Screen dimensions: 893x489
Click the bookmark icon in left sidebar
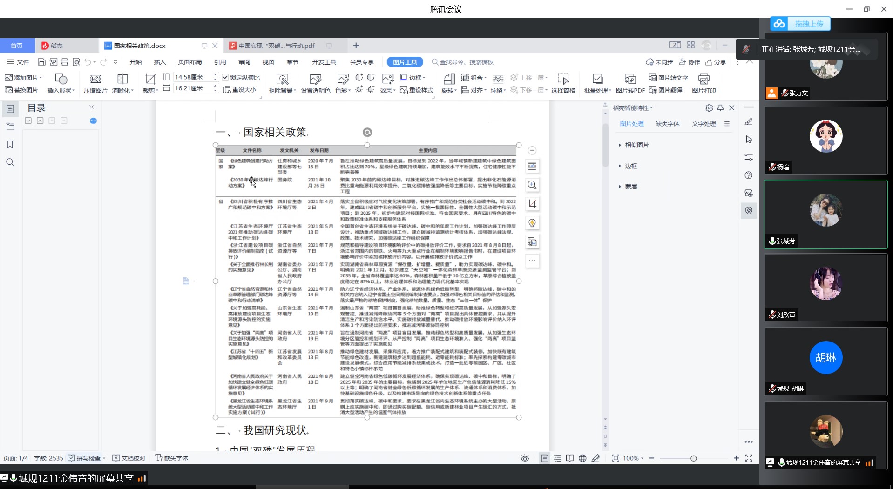pyautogui.click(x=10, y=145)
